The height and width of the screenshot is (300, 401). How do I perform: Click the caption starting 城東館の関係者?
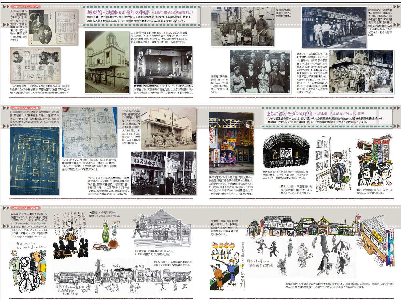tap(219, 84)
